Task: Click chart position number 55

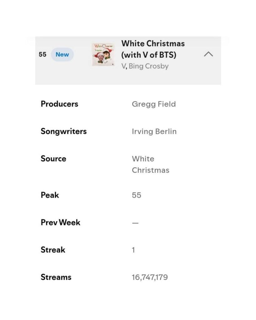Action: tap(43, 54)
